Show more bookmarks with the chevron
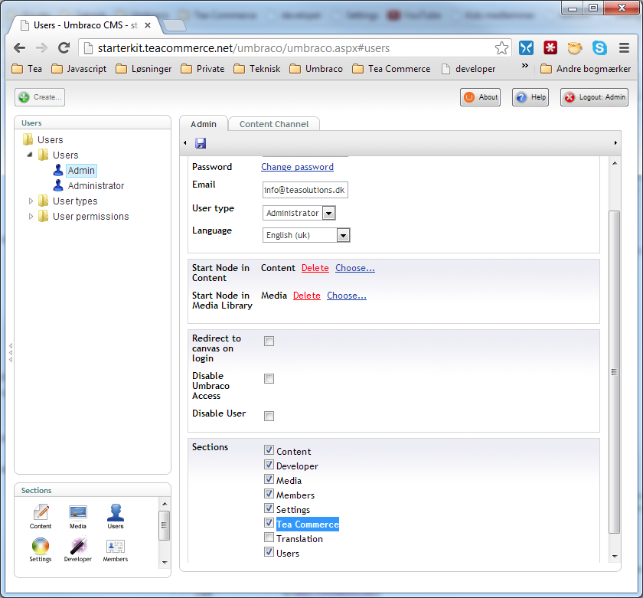This screenshot has width=643, height=598. click(524, 66)
